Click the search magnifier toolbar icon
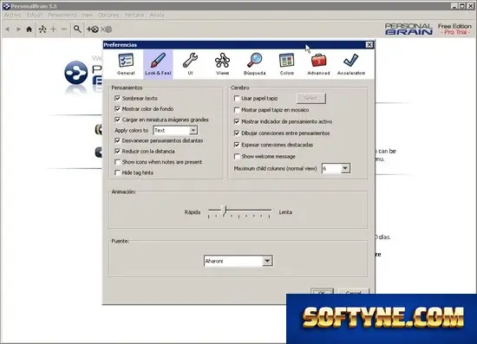Viewport: 477px width, 344px height. click(77, 29)
